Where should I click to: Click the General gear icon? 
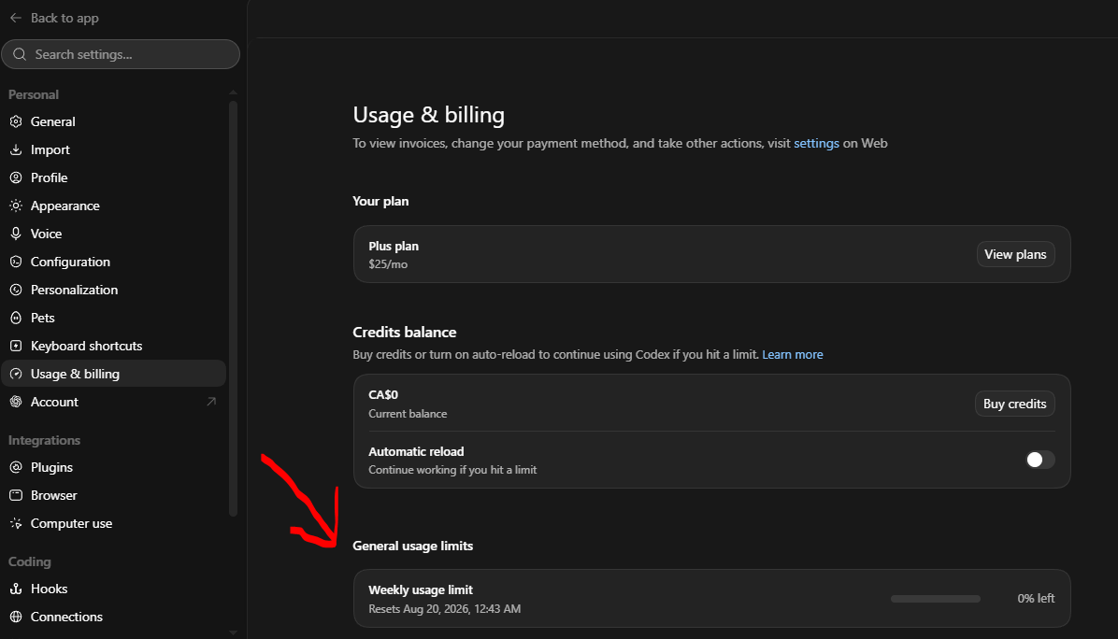tap(16, 121)
